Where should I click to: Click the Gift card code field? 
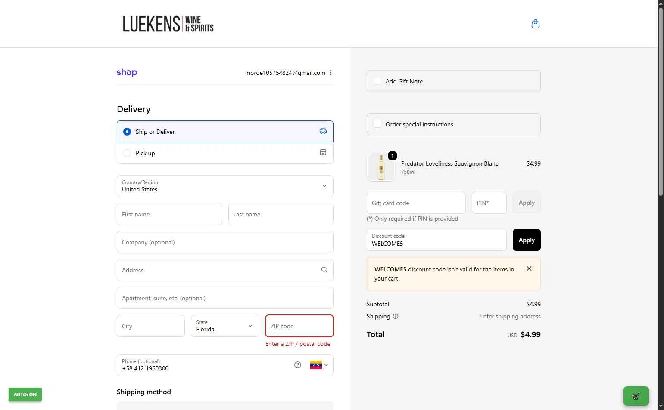416,203
